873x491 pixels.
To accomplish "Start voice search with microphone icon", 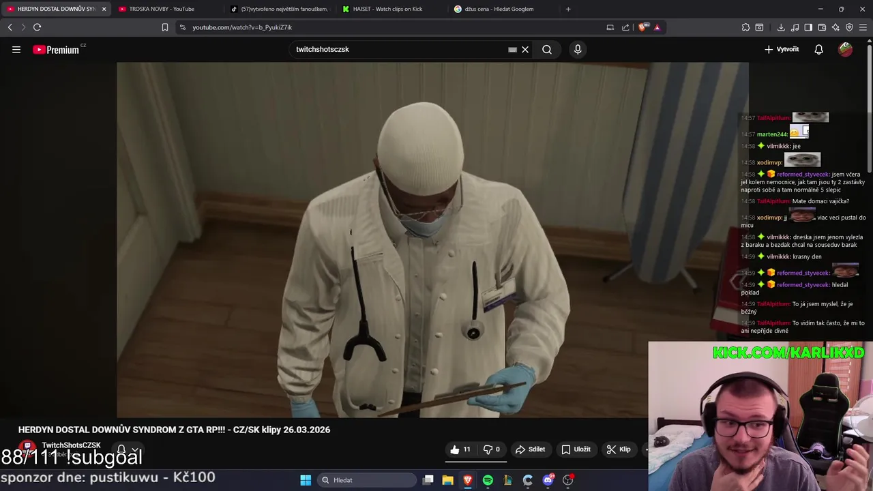I will pyautogui.click(x=578, y=49).
